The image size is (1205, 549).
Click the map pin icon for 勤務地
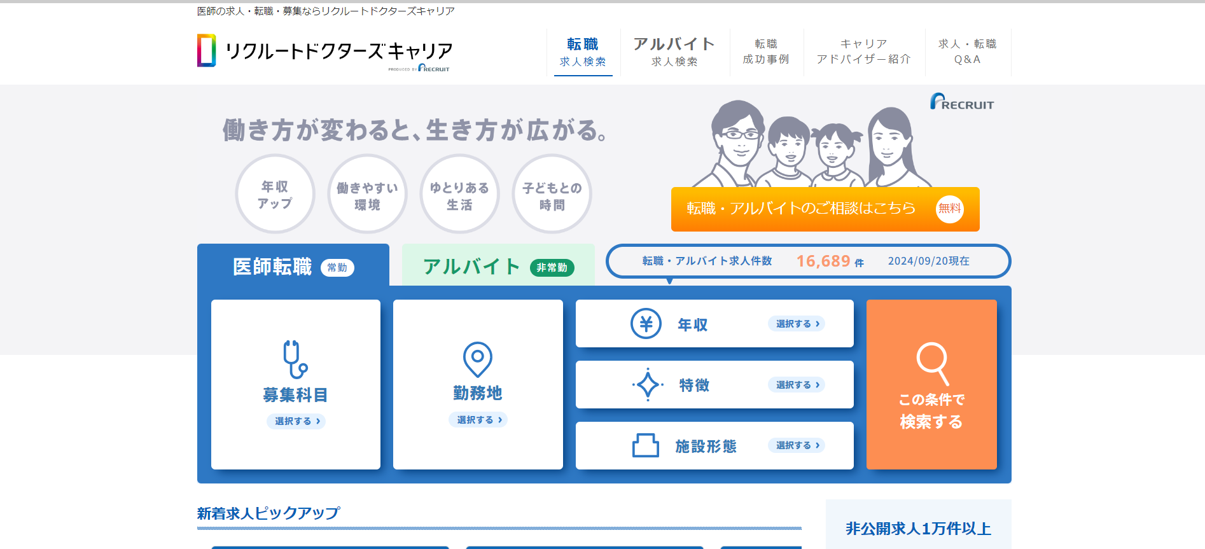[x=477, y=359]
